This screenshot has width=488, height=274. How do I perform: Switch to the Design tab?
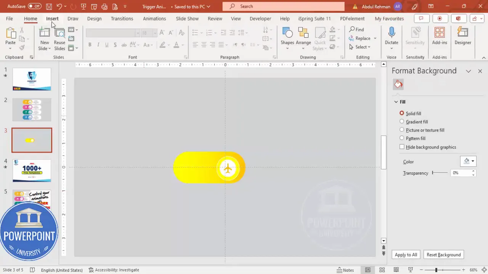pos(94,19)
